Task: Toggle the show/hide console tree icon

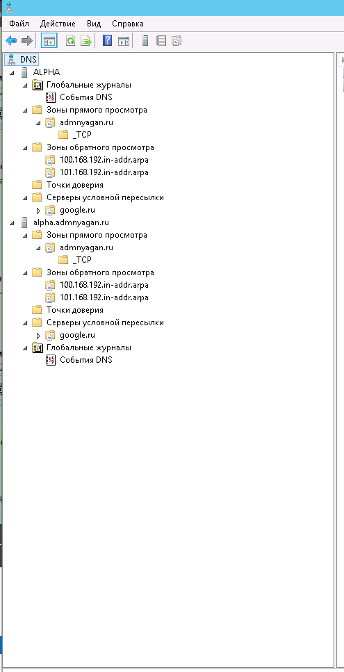Action: [x=49, y=41]
